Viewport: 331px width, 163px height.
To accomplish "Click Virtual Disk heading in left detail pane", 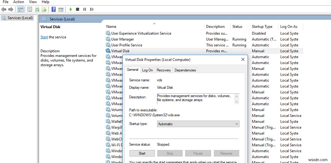I will point(50,27).
